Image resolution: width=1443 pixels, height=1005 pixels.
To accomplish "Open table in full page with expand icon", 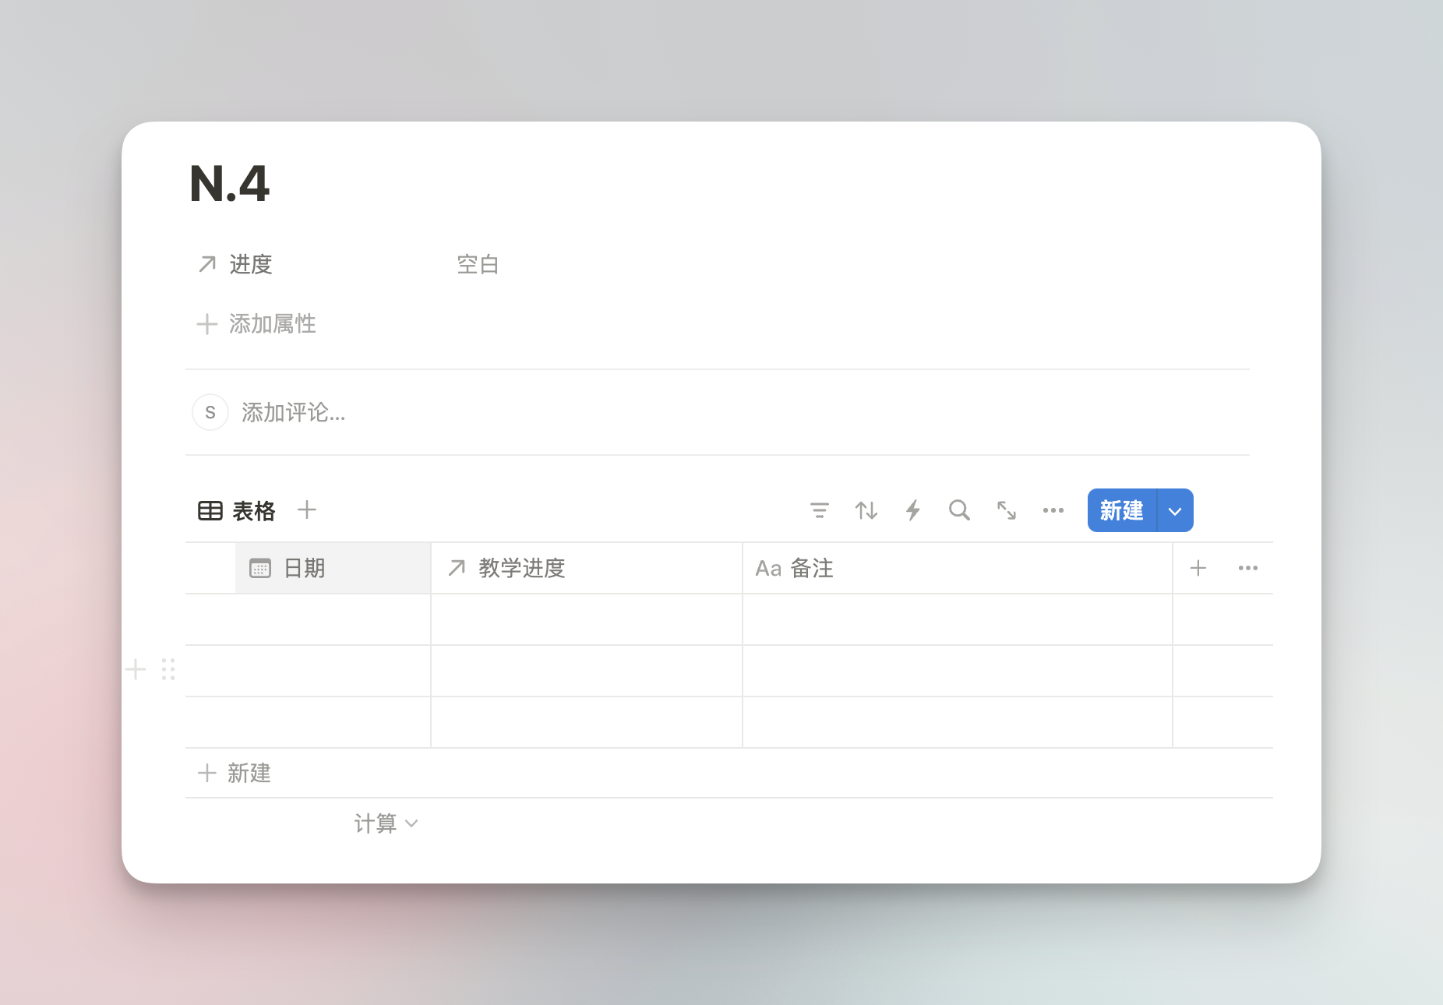I will click(x=1006, y=510).
